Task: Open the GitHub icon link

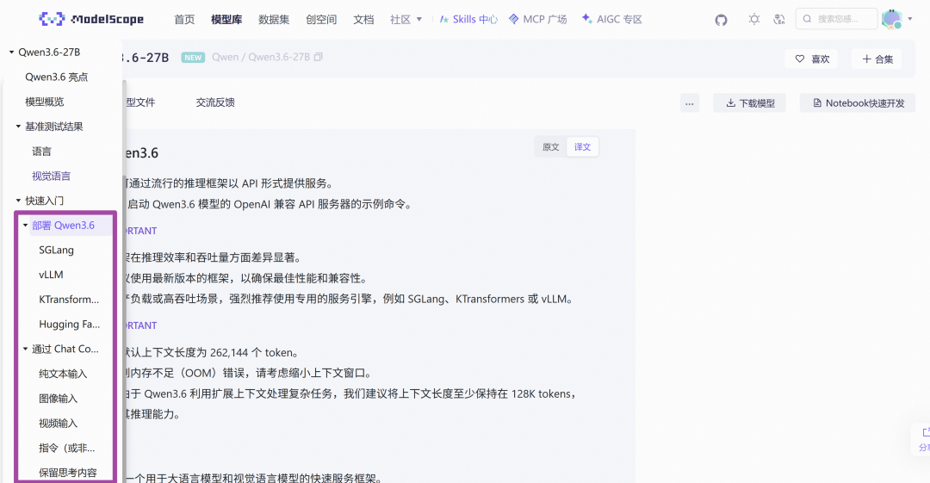Action: click(721, 20)
